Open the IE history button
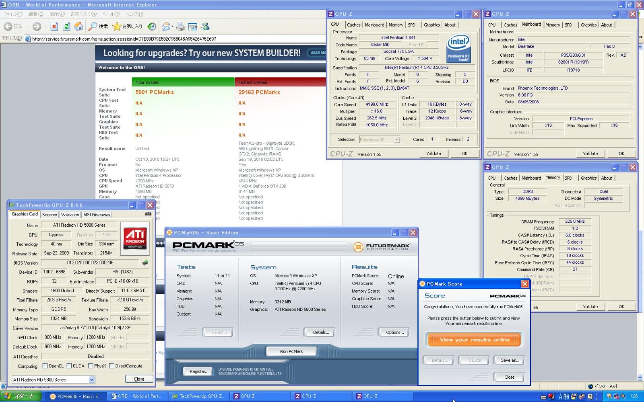The width and height of the screenshot is (644, 402). tap(152, 27)
